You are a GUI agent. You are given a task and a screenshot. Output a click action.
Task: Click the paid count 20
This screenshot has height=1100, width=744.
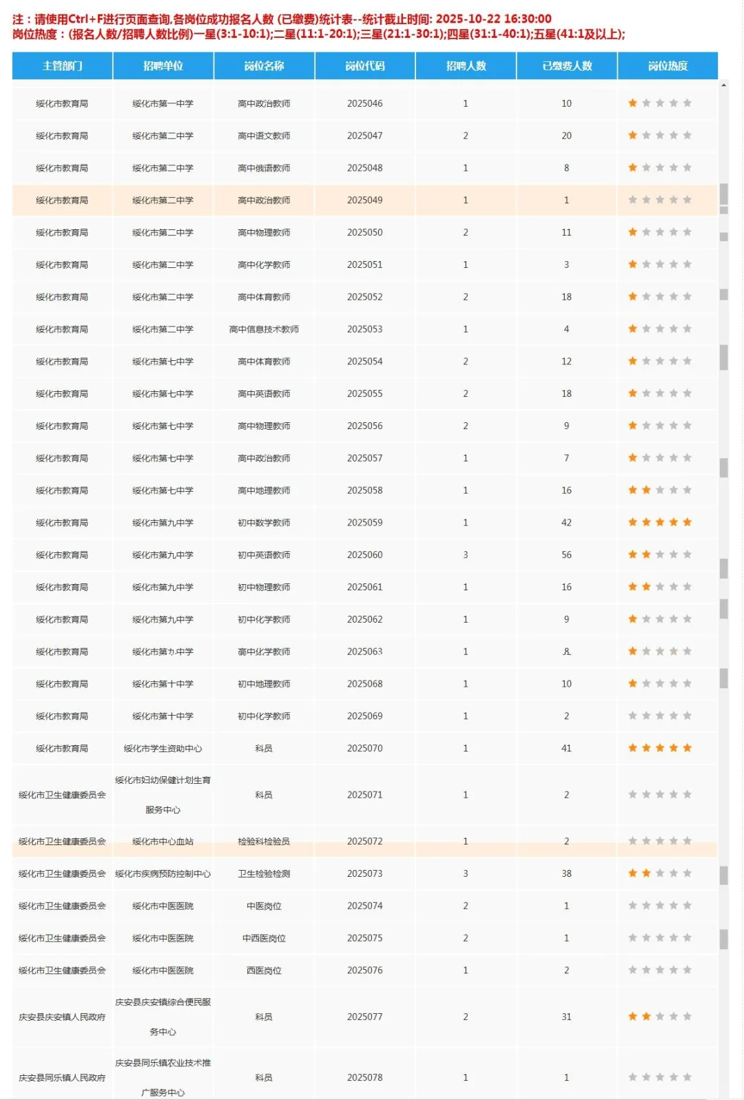click(x=566, y=136)
